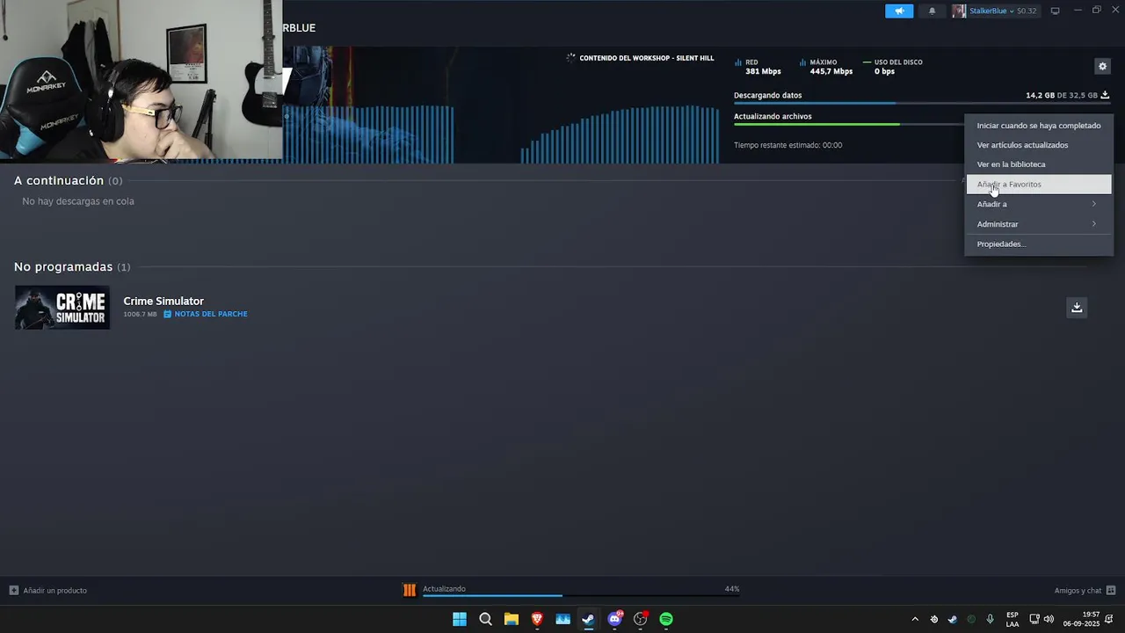1125x633 pixels.
Task: Open download settings gear icon
Action: [1102, 66]
